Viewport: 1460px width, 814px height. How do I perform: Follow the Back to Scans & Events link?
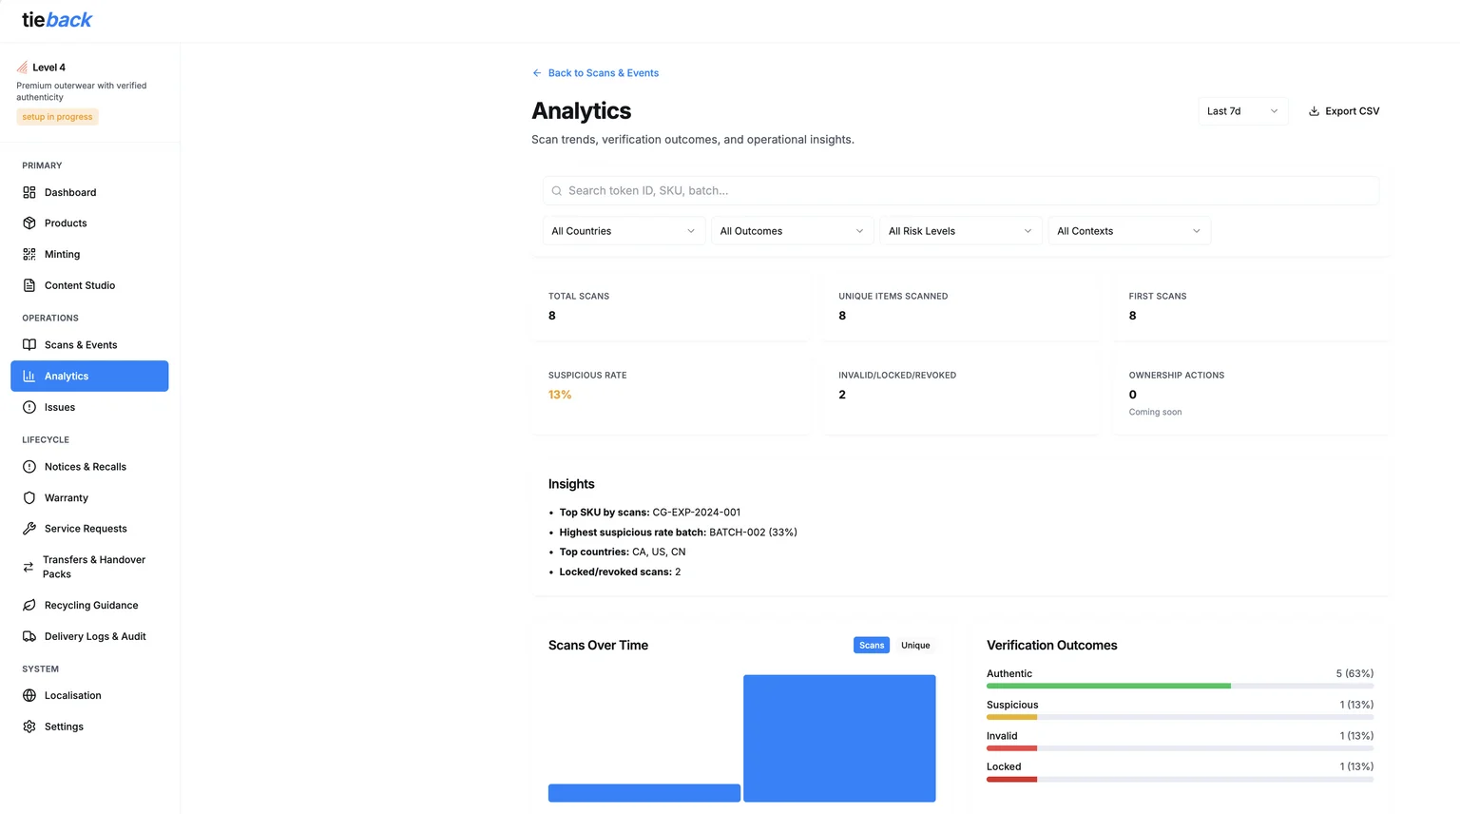(x=596, y=72)
